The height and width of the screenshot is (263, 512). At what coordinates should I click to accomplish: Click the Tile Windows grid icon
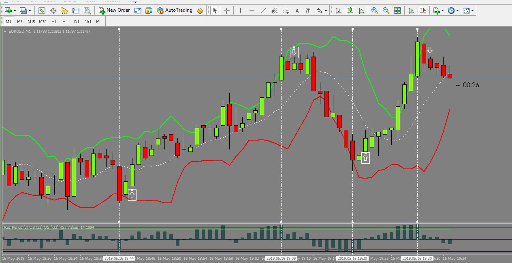pyautogui.click(x=397, y=11)
